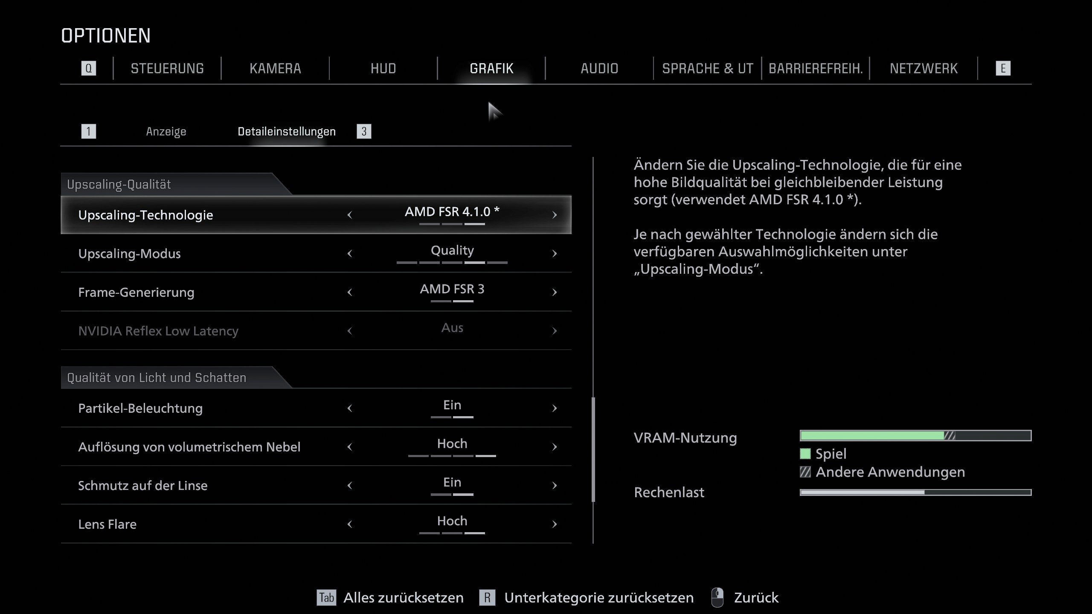Viewport: 1092px width, 614px height.
Task: Click Alles zurücksetzen
Action: click(403, 597)
